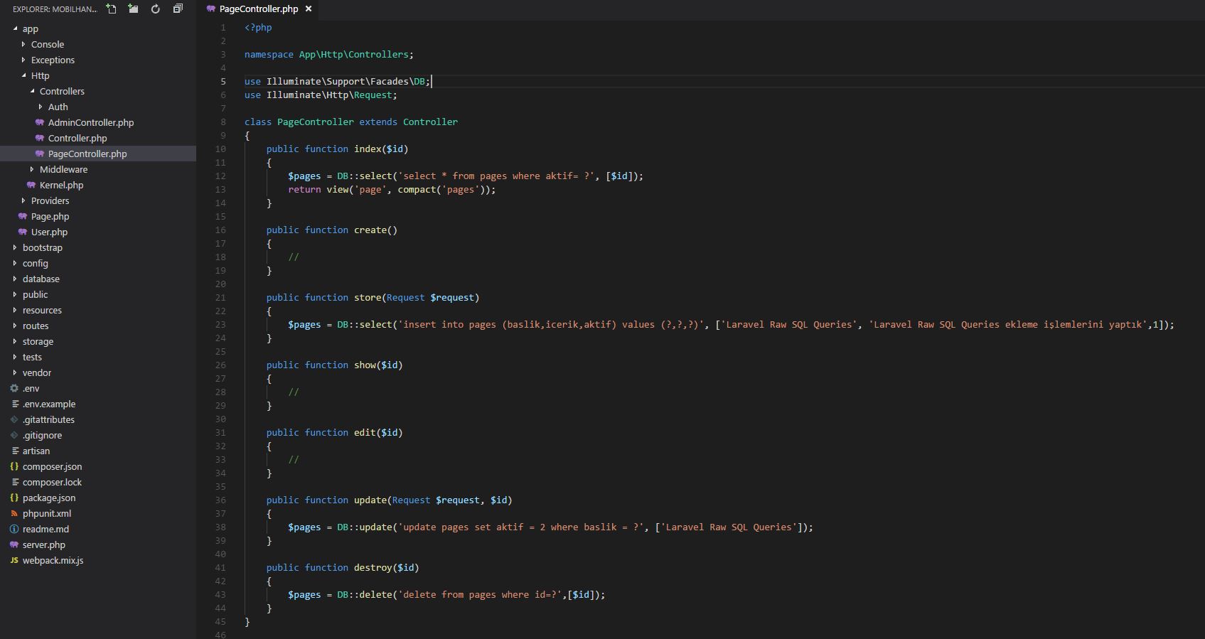Expand the vendor folder arrow
Viewport: 1205px width, 639px height.
(x=15, y=372)
